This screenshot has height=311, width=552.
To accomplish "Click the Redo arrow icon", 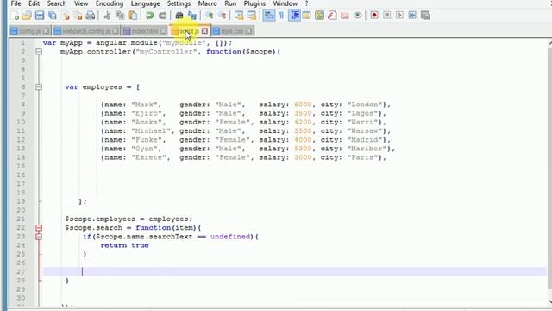I will click(162, 16).
